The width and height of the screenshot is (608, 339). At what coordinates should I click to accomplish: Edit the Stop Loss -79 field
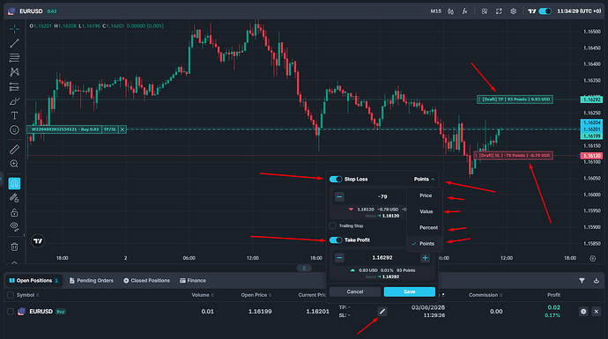[382, 197]
